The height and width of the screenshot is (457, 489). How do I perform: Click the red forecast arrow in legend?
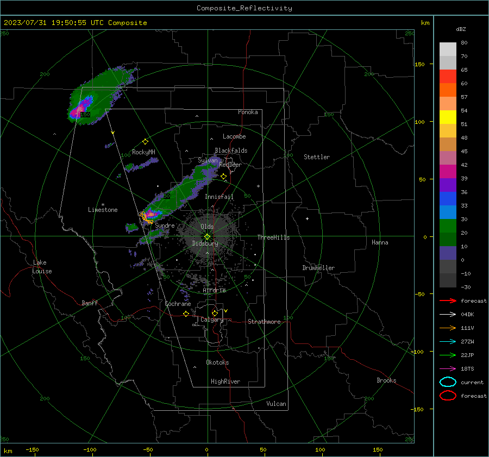448,301
